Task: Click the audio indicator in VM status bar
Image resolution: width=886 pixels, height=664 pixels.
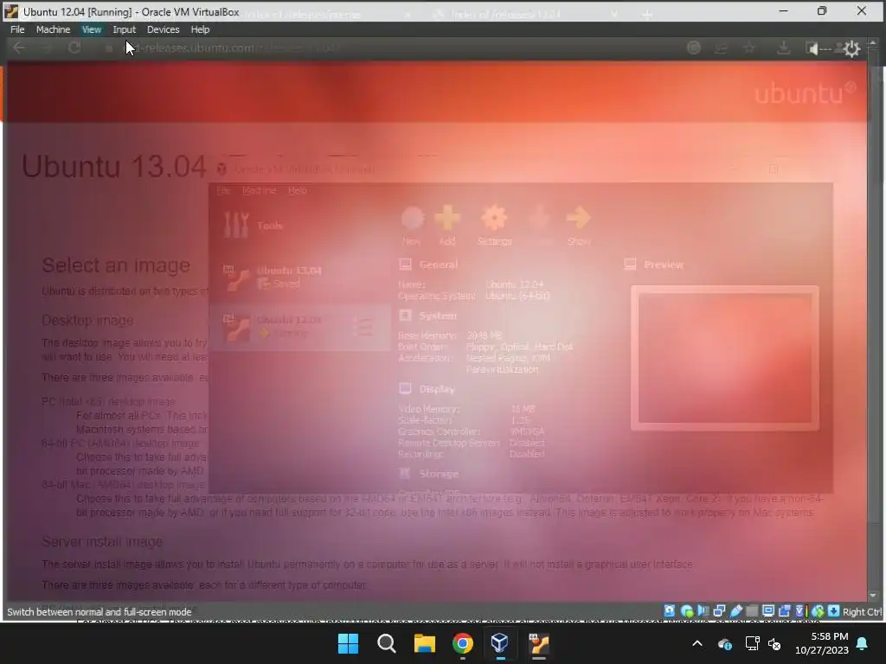Action: tap(703, 611)
